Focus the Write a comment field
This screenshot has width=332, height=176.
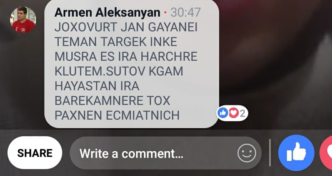[x=166, y=153]
